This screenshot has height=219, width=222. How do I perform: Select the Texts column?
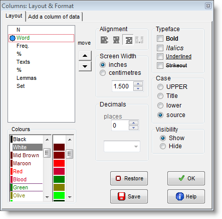41,62
